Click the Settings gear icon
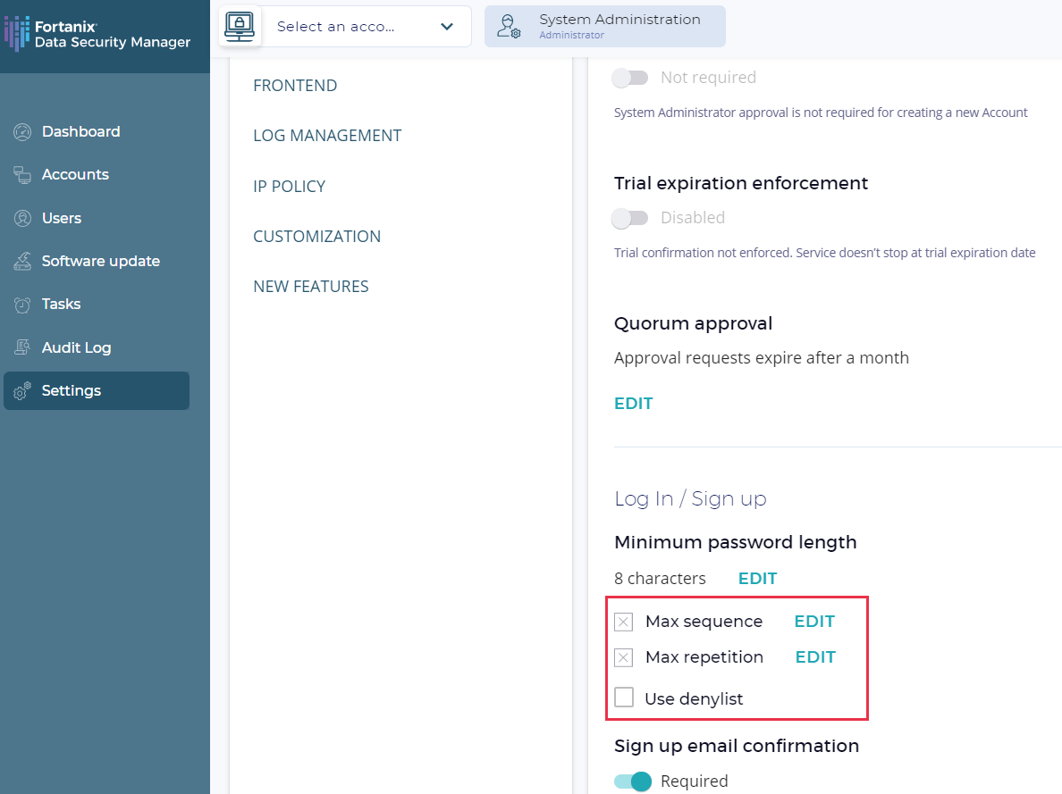 point(22,391)
